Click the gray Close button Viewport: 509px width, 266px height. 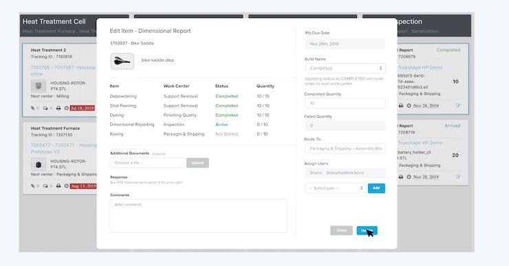click(341, 230)
